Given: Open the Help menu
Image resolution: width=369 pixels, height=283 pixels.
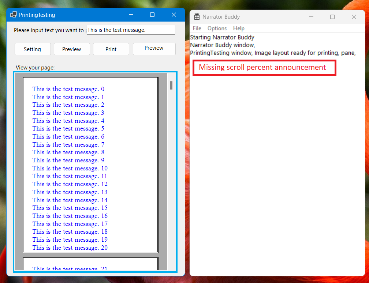Looking at the screenshot, I should [239, 28].
